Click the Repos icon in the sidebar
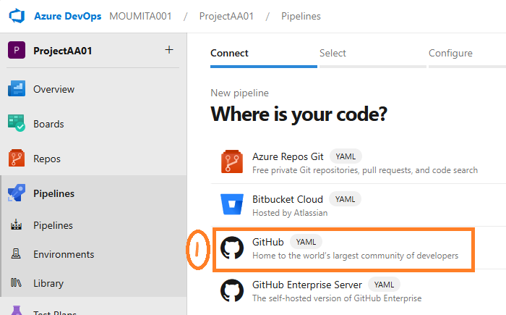 17,158
